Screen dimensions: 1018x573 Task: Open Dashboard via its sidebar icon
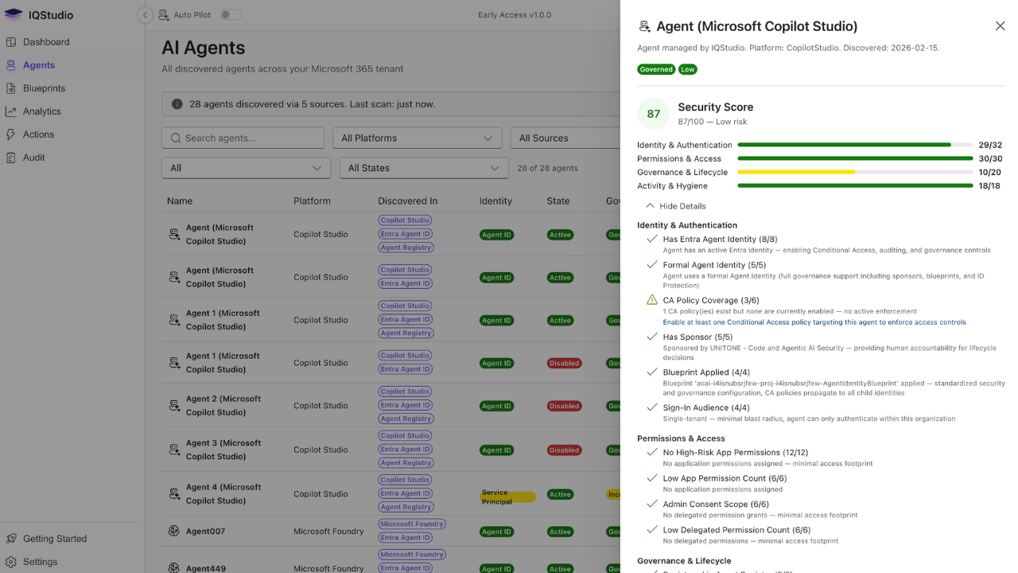pos(10,42)
